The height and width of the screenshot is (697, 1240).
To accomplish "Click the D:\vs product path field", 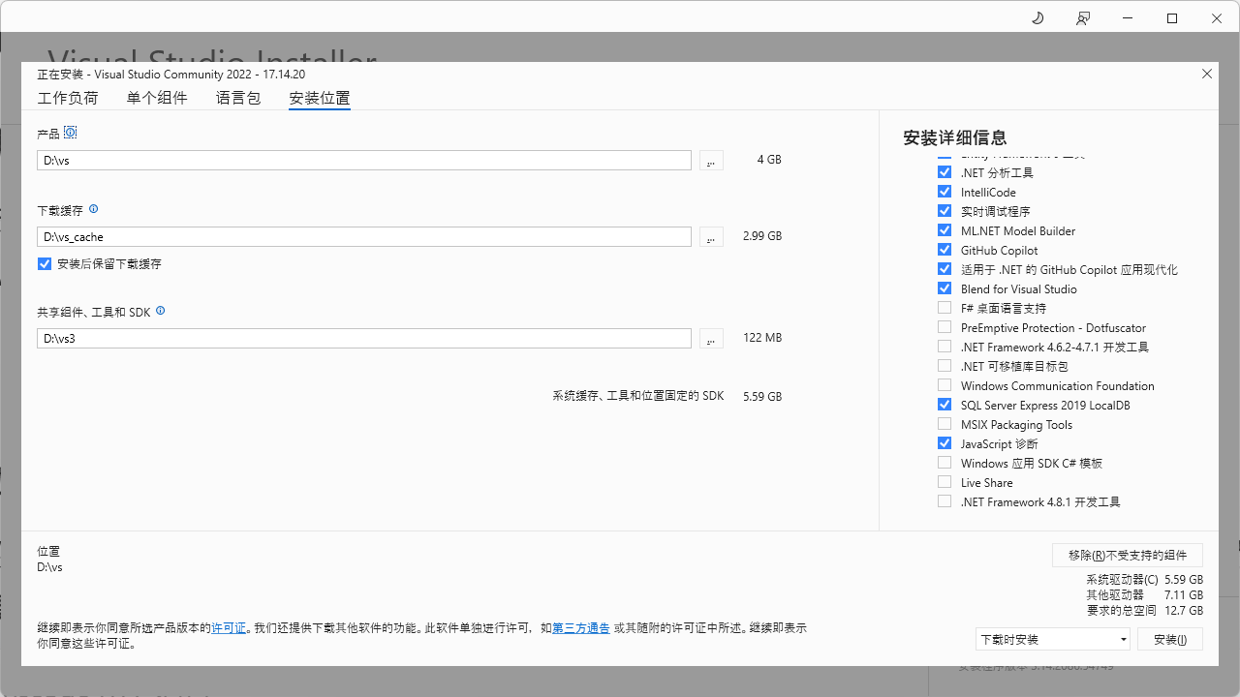I will 364,160.
